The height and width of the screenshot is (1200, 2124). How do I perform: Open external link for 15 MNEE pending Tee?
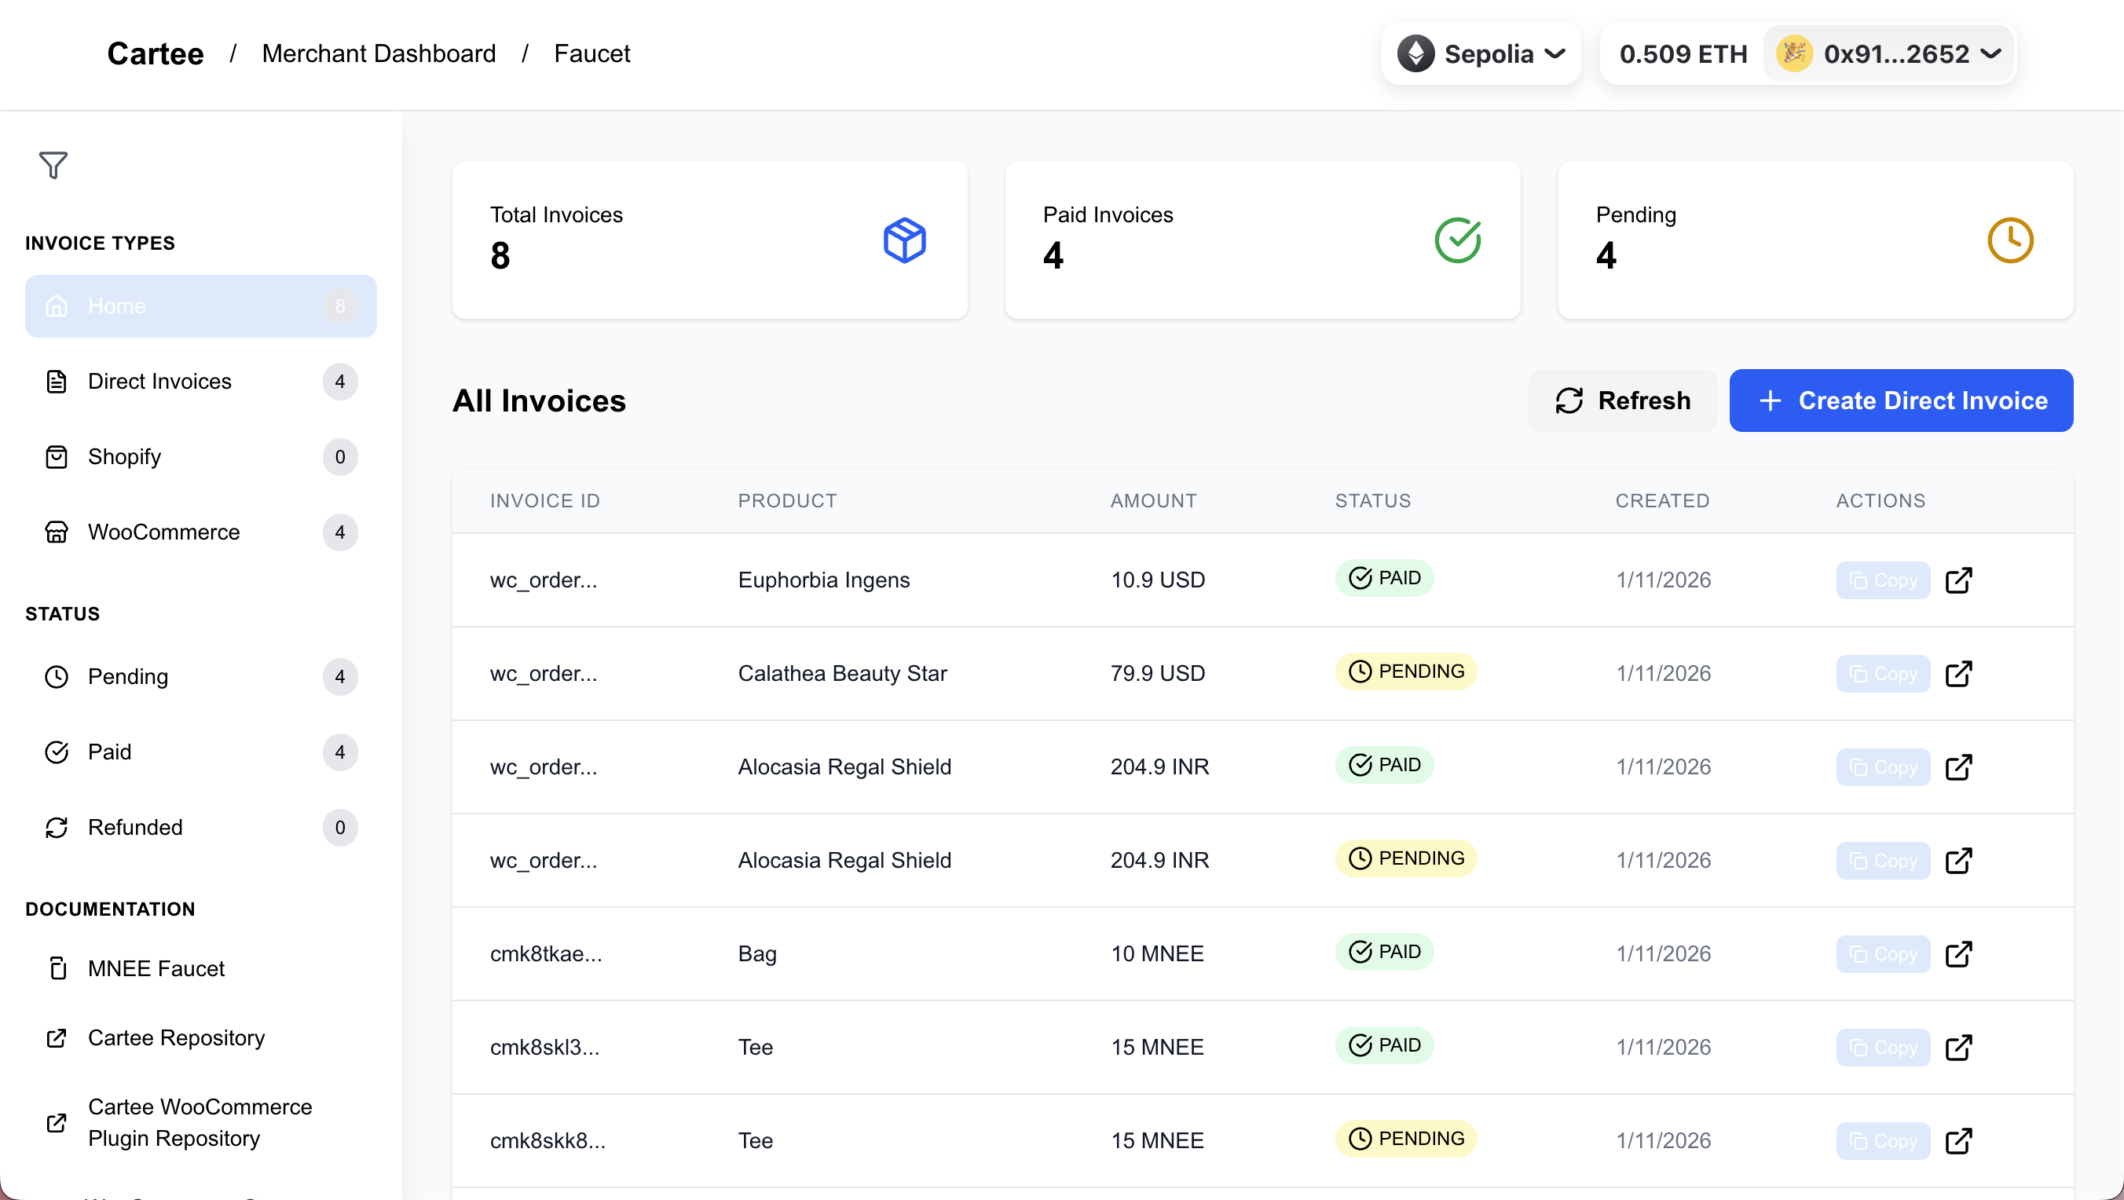click(1958, 1141)
